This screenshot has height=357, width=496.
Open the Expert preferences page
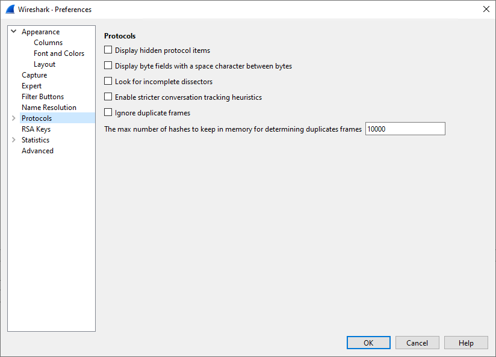pos(31,86)
